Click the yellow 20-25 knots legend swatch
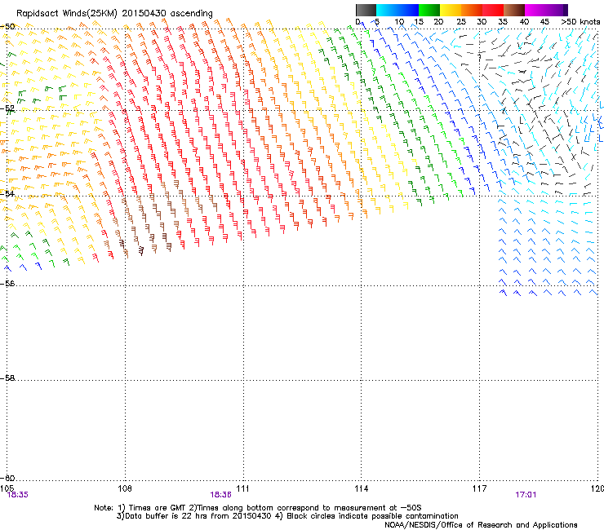This screenshot has width=604, height=530. pyautogui.click(x=451, y=10)
